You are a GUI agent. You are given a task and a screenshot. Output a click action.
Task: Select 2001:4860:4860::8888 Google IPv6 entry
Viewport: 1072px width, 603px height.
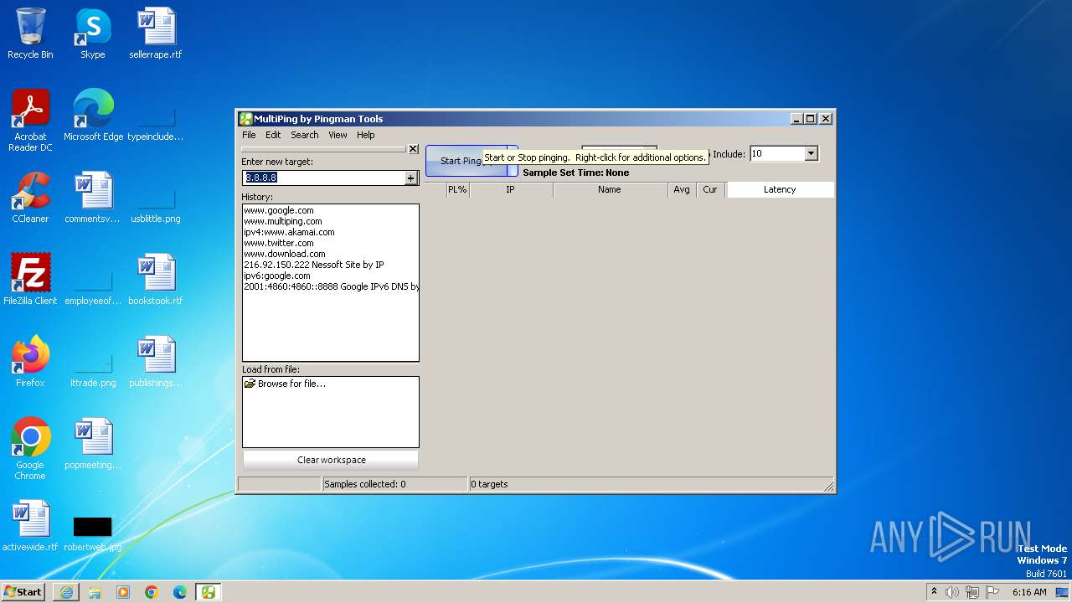[x=331, y=287]
